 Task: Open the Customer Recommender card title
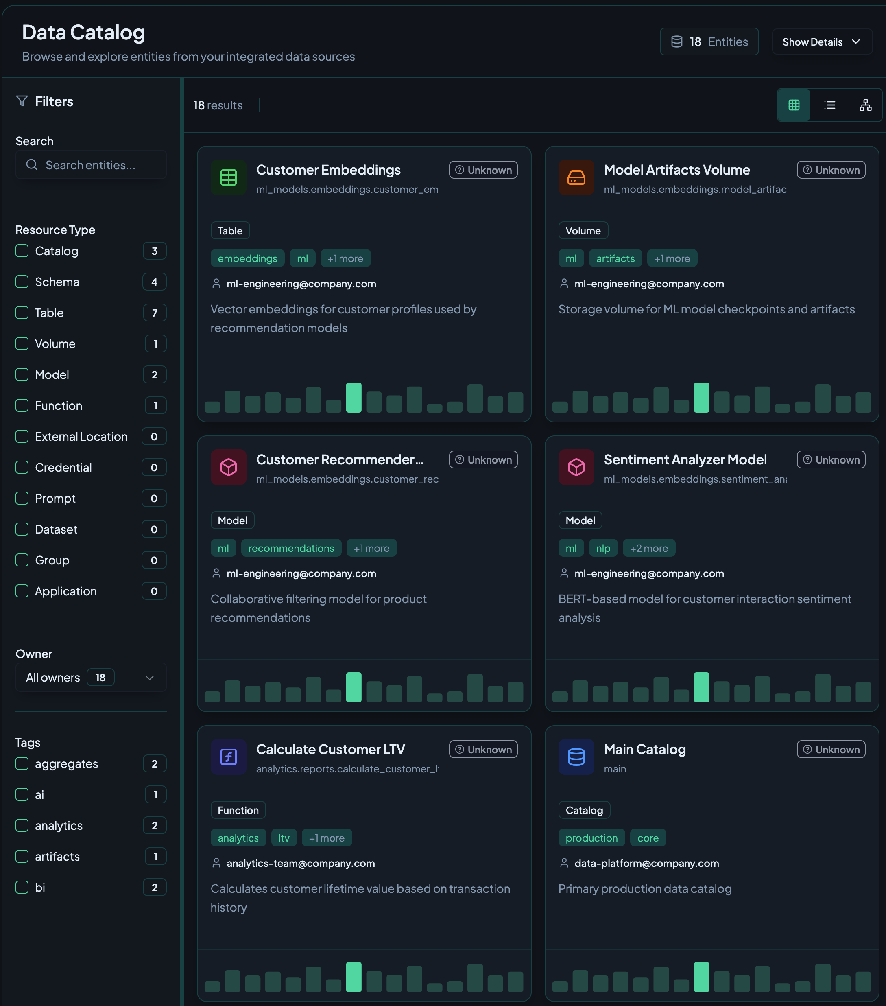pyautogui.click(x=339, y=459)
